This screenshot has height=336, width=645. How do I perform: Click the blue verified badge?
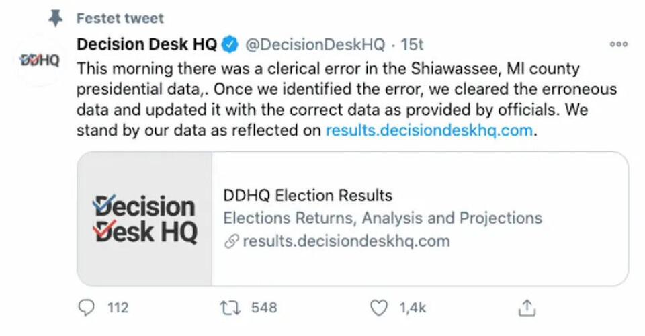230,44
